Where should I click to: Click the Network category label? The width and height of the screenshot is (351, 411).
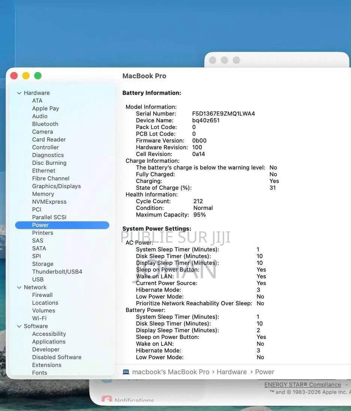coord(35,287)
